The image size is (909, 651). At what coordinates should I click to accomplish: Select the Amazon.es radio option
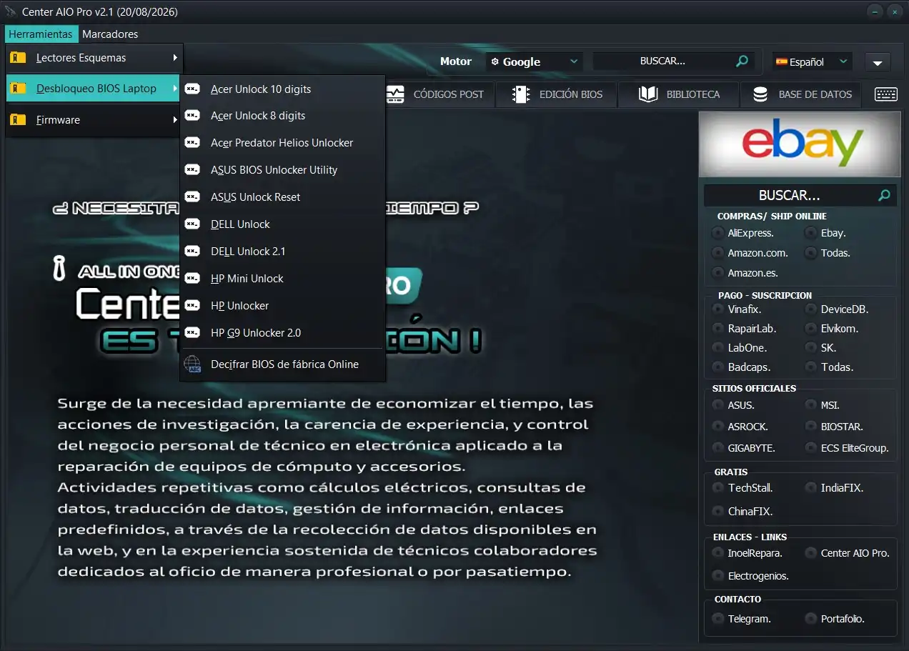point(717,273)
